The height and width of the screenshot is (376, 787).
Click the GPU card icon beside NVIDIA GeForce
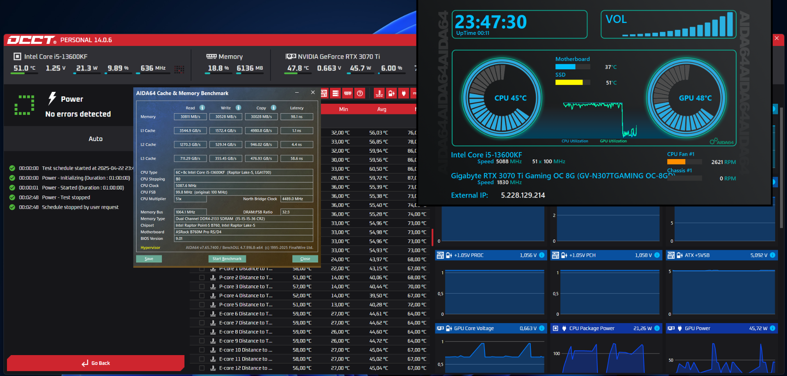tap(291, 57)
